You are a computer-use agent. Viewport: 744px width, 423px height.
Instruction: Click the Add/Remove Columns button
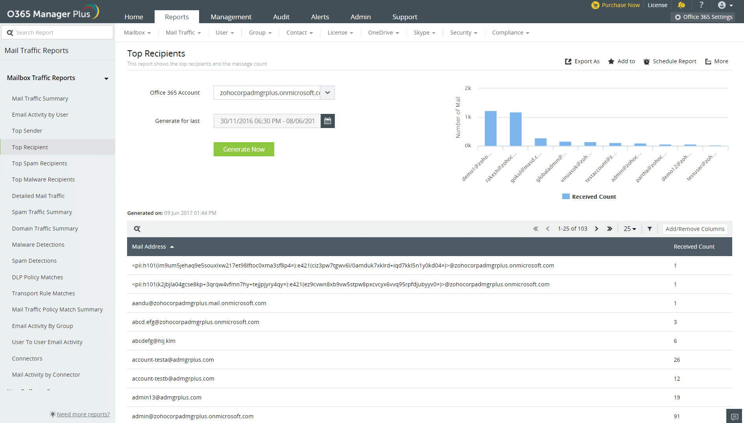pos(695,229)
